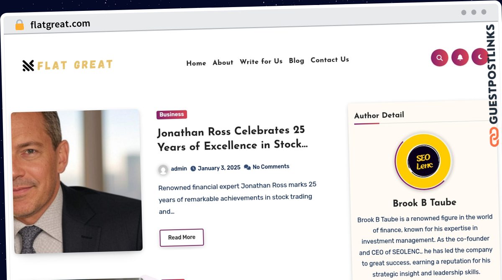Click the clock icon beside the date
This screenshot has width=502, height=280.
tap(193, 168)
